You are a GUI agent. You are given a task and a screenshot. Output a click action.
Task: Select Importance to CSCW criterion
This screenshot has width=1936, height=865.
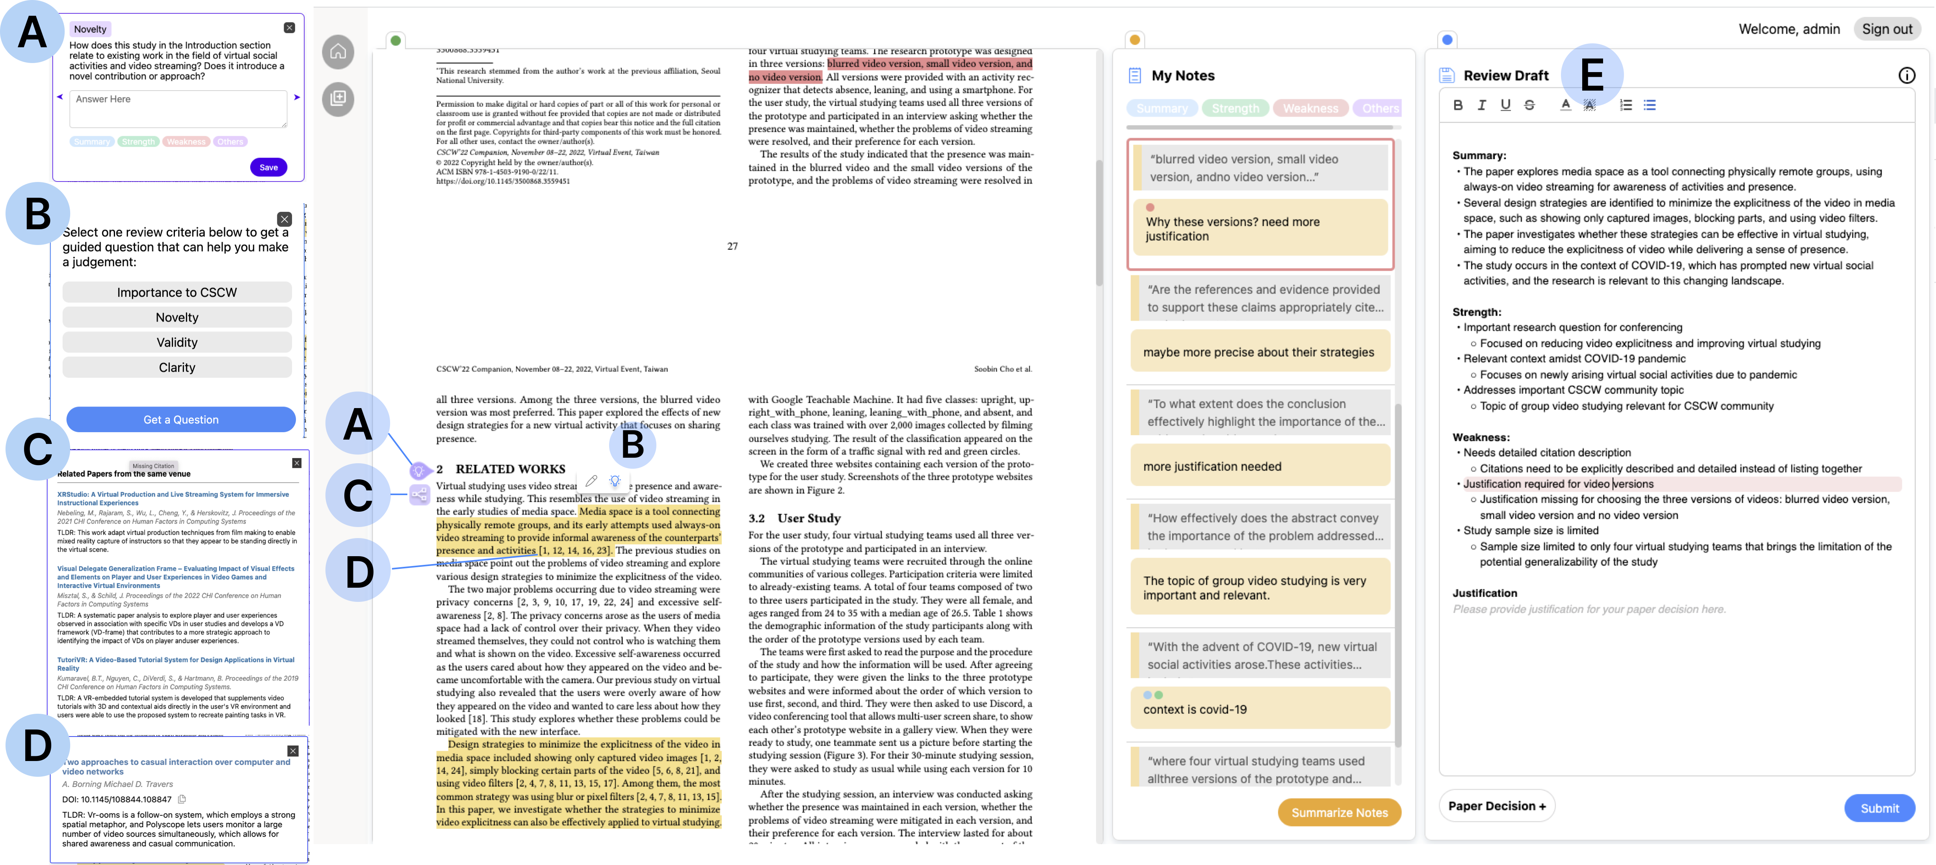pos(177,292)
